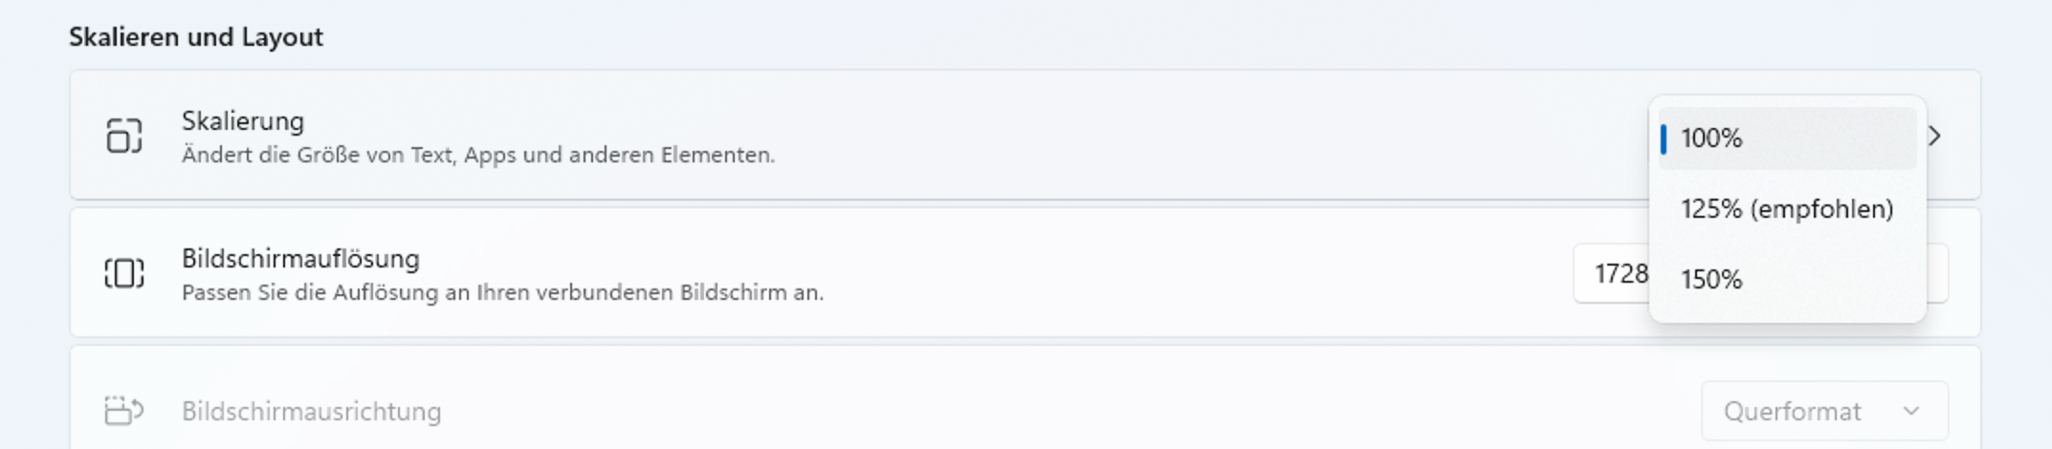Click the description "Ändert die Größe von Text"
Screen dimensions: 2052x449
(477, 155)
